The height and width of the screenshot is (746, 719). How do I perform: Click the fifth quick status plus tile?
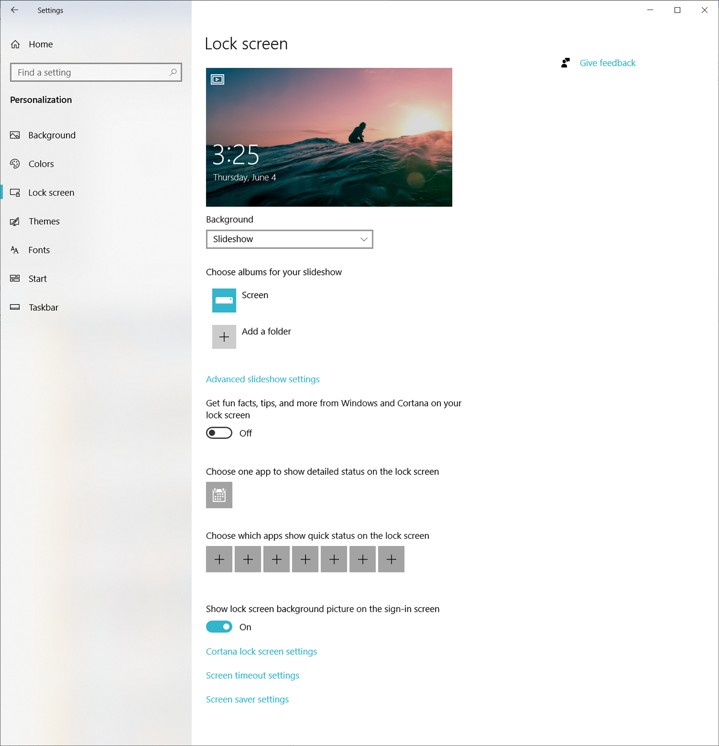[x=334, y=559]
